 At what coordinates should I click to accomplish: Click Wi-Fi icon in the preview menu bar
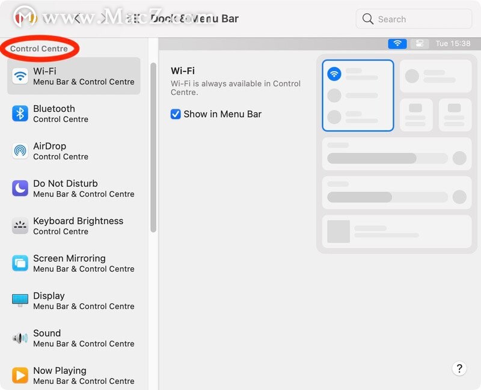(397, 43)
